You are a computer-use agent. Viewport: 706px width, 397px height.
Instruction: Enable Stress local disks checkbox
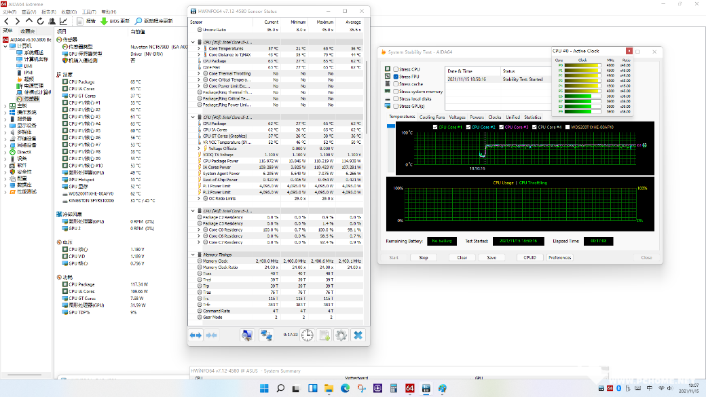[396, 99]
